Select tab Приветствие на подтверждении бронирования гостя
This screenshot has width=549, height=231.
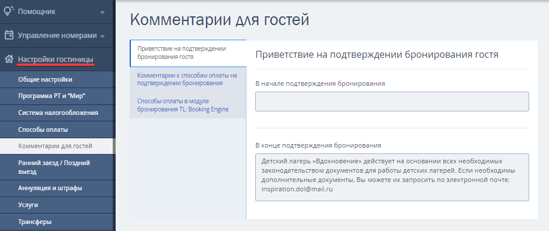tap(188, 52)
